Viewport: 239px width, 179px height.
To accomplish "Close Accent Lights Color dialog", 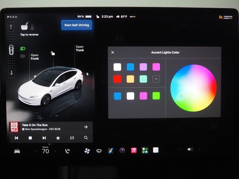I will pyautogui.click(x=113, y=53).
